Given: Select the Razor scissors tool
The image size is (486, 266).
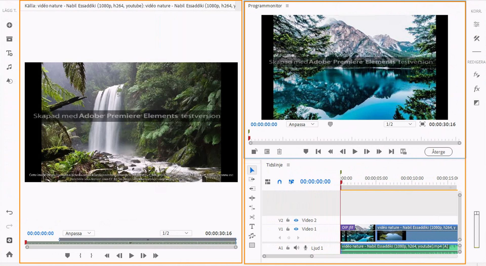Looking at the screenshot, I should (252, 217).
